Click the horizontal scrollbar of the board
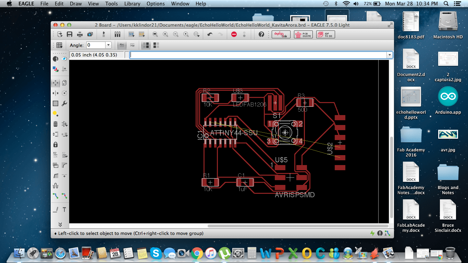 (298, 226)
